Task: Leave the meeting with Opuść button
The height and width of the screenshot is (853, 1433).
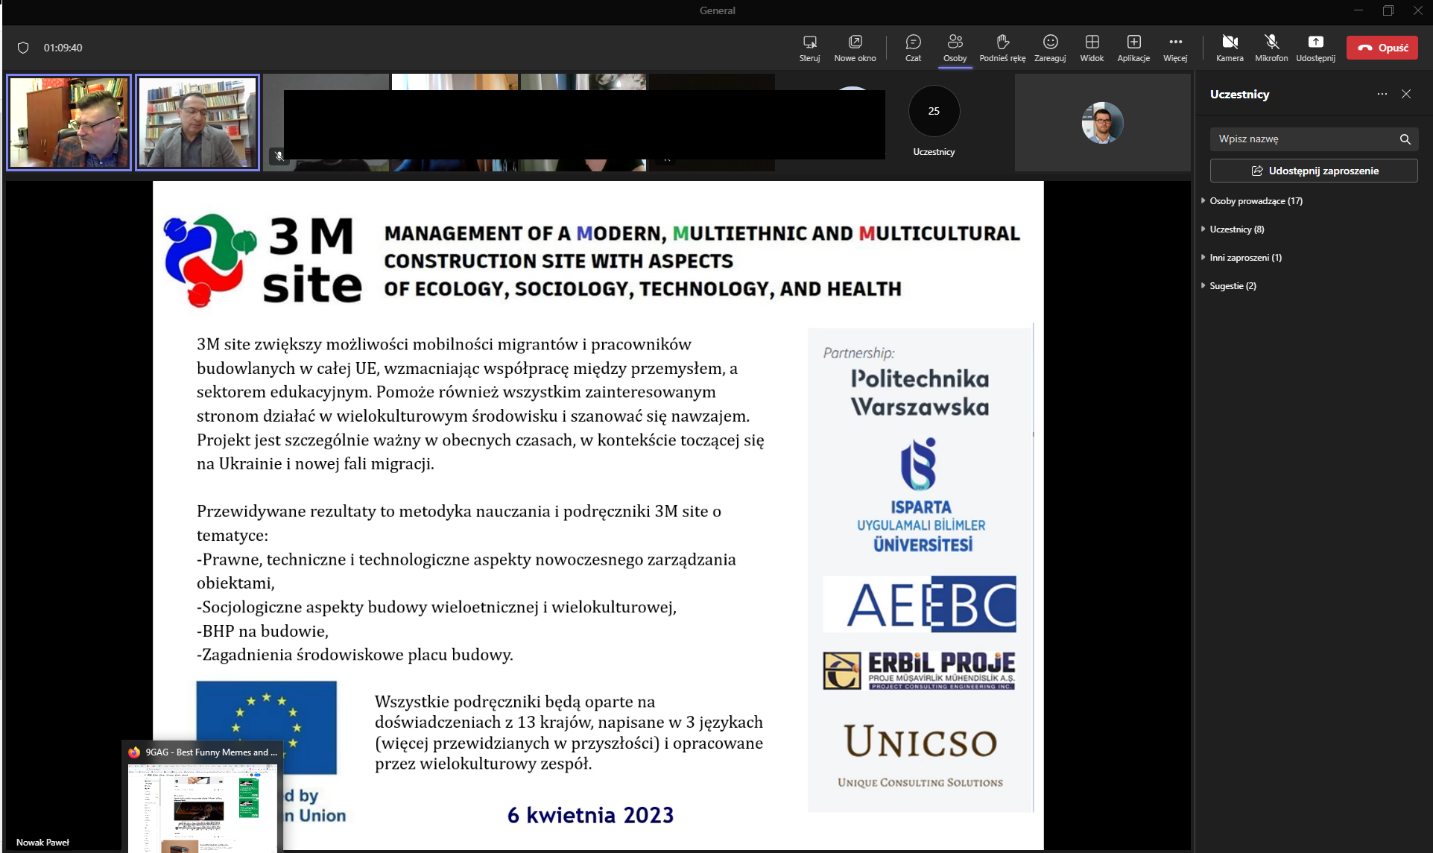Action: tap(1382, 48)
